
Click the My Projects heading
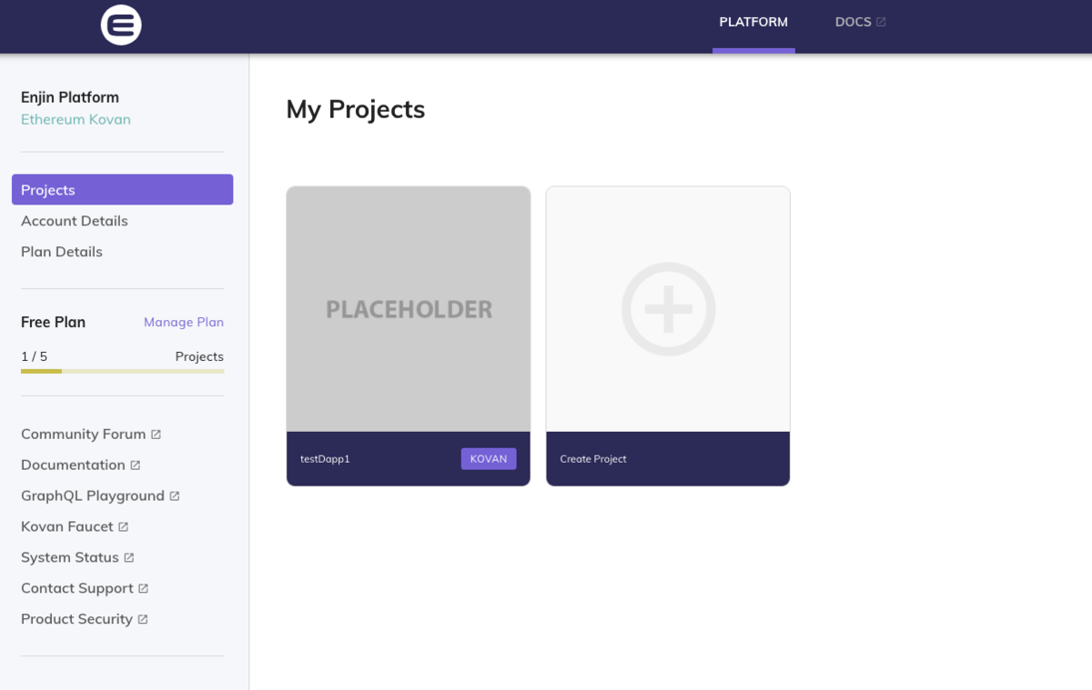356,109
